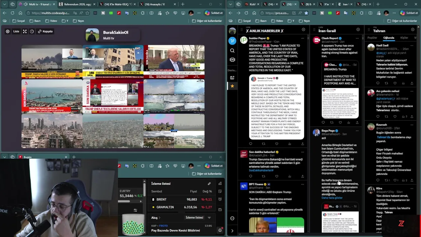421x237 pixels.
Task: Expand X Pro sidebar arrow at bottom
Action: coord(232,231)
